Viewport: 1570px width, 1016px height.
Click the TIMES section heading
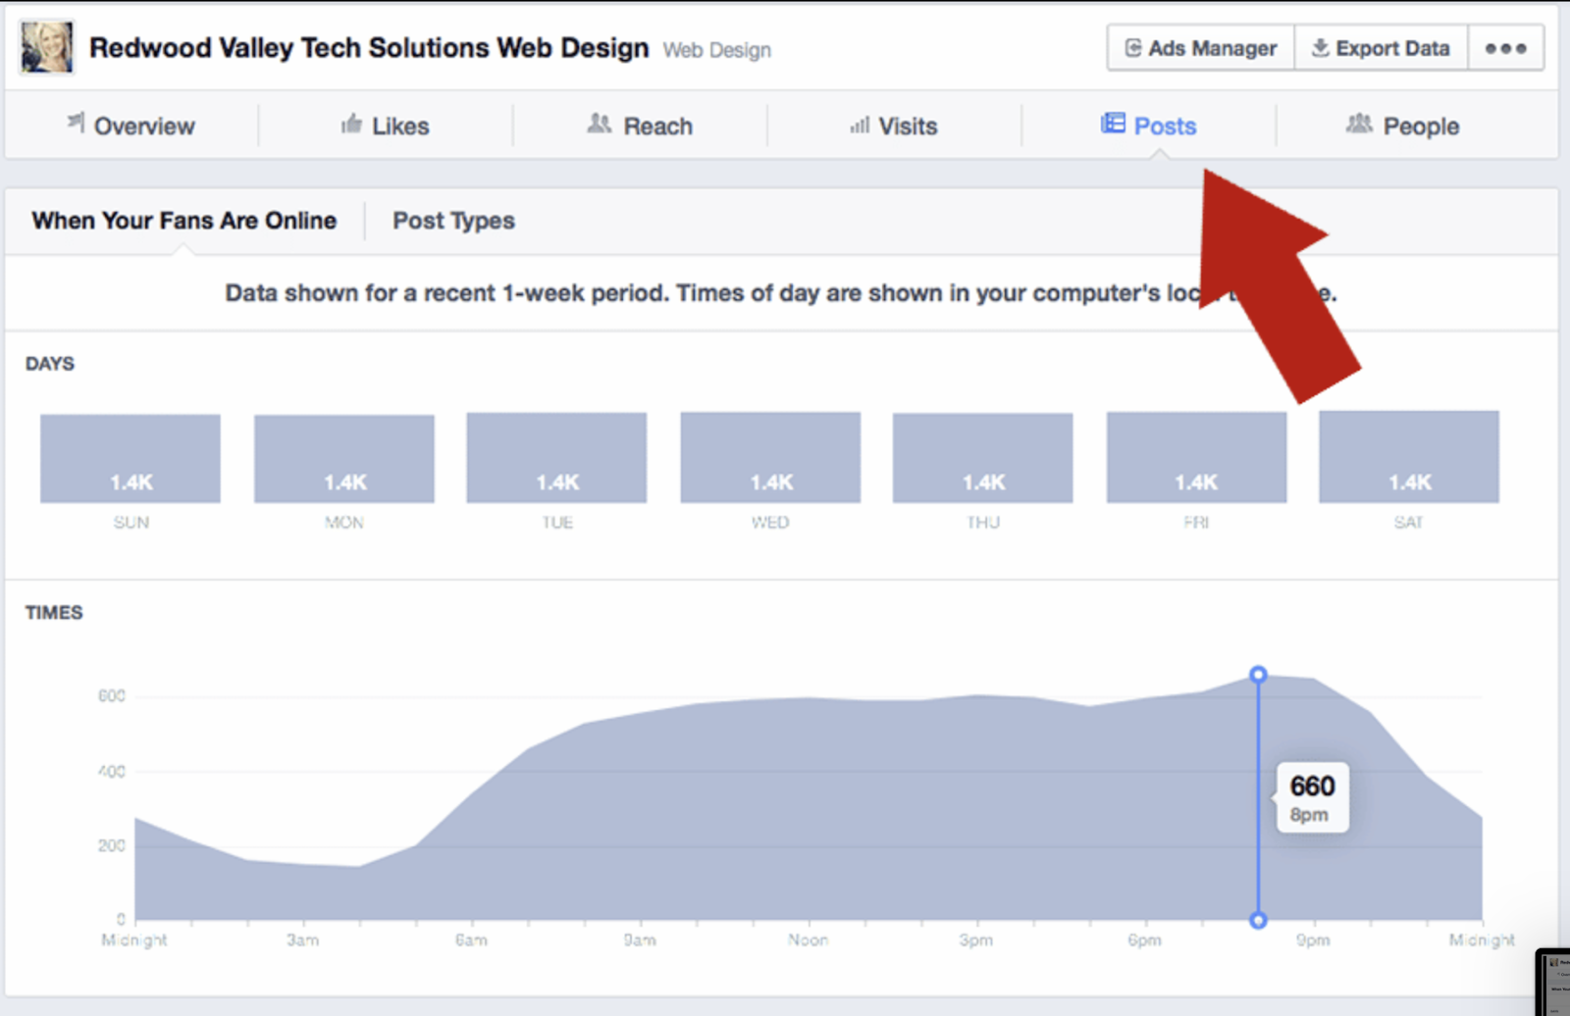point(54,613)
